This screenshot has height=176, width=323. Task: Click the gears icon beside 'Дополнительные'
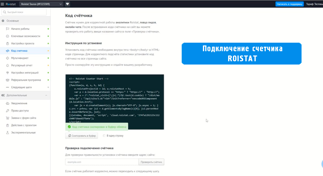point(3,95)
